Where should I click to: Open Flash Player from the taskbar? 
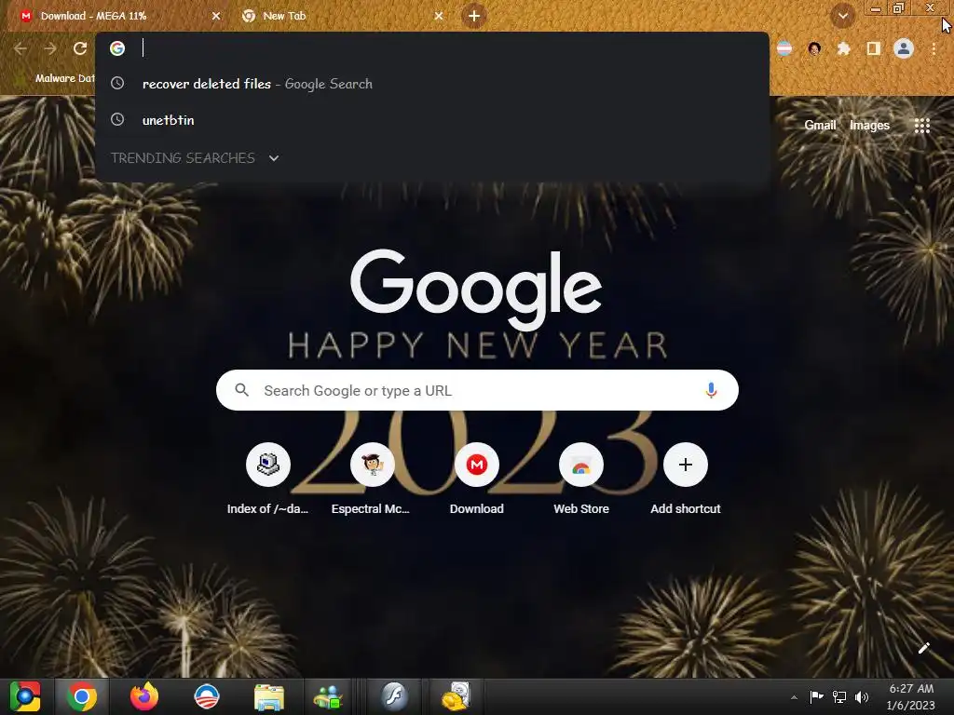394,696
